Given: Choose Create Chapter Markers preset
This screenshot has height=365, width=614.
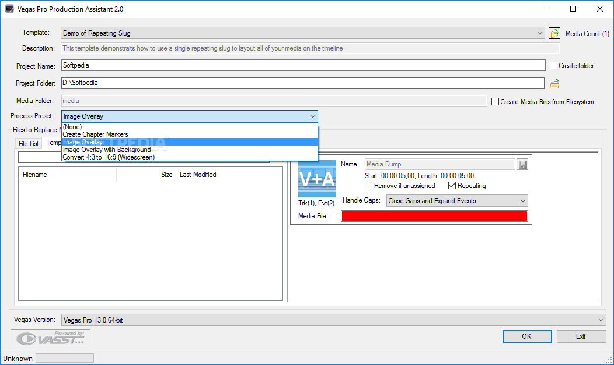Looking at the screenshot, I should [190, 134].
